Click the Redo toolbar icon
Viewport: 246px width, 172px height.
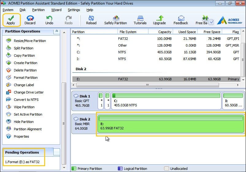pyautogui.click(x=69, y=20)
